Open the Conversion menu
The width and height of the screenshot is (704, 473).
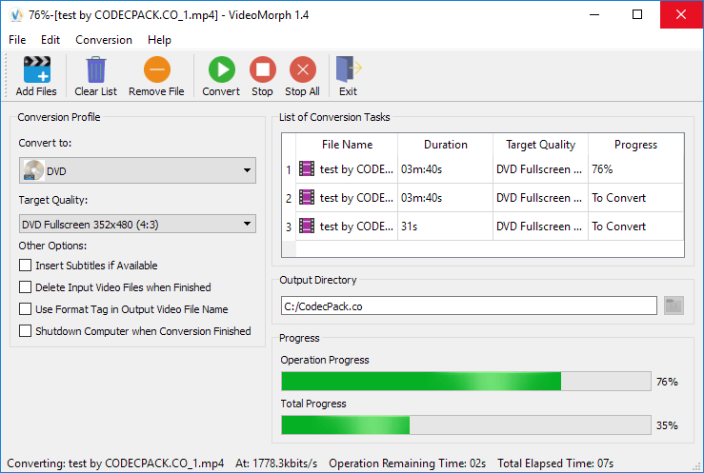coord(104,40)
